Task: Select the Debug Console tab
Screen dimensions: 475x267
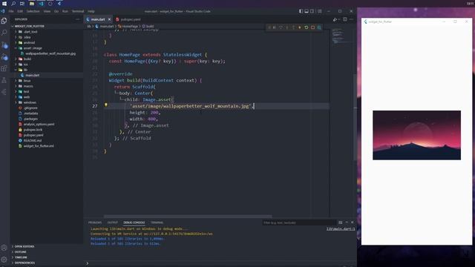Action: point(134,222)
